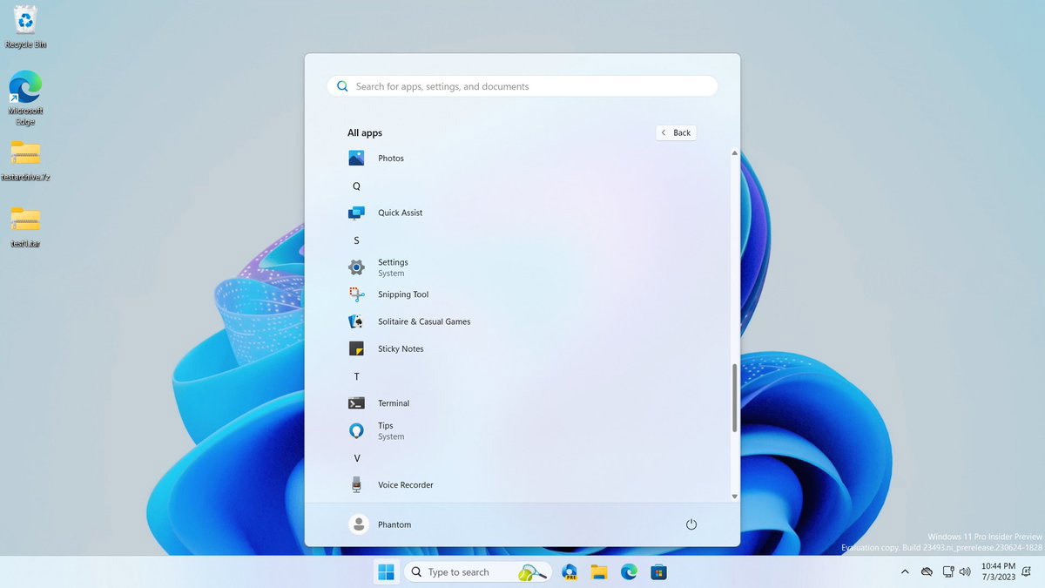Open the Photos app

391,158
